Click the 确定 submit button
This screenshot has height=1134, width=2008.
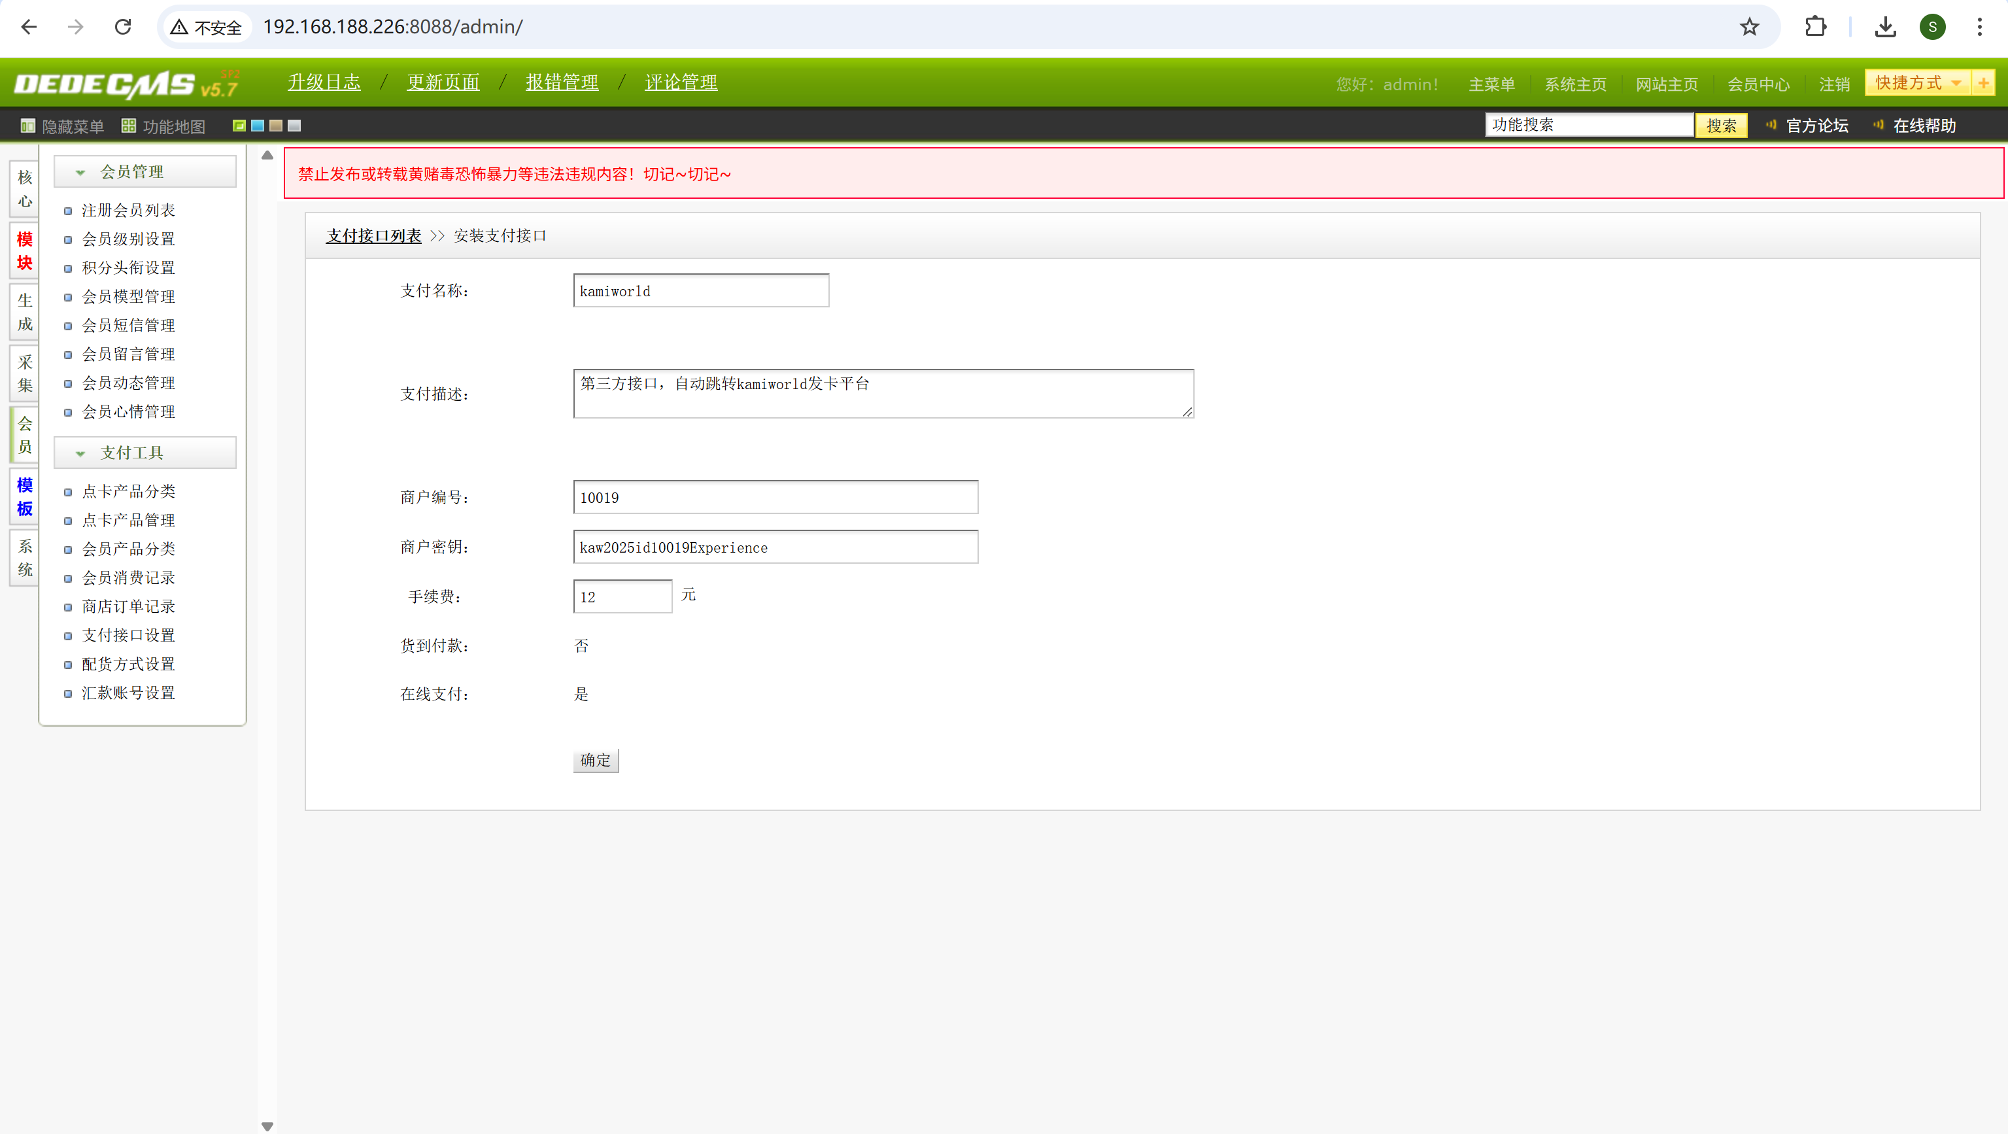pyautogui.click(x=596, y=760)
